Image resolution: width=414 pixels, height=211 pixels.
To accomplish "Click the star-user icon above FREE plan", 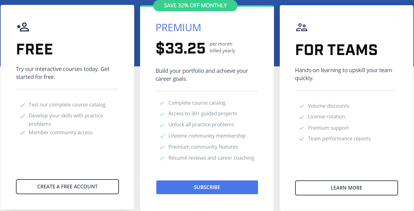I will pos(23,27).
